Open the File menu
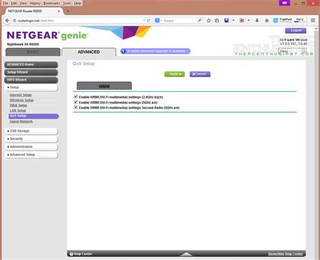The image size is (320, 260). click(5, 3)
